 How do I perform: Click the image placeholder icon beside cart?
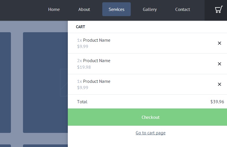64,83
